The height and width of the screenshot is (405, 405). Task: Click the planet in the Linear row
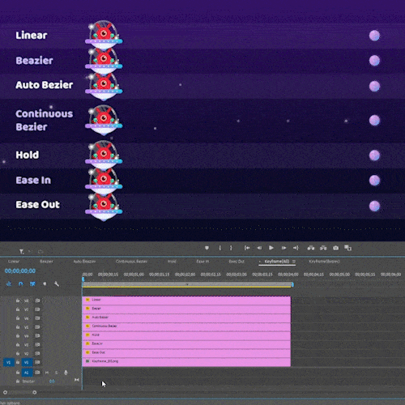click(374, 36)
